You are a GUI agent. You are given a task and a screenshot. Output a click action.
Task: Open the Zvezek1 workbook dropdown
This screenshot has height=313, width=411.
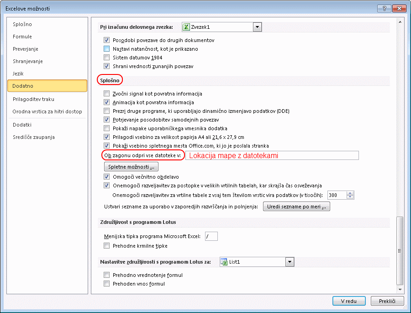point(257,27)
